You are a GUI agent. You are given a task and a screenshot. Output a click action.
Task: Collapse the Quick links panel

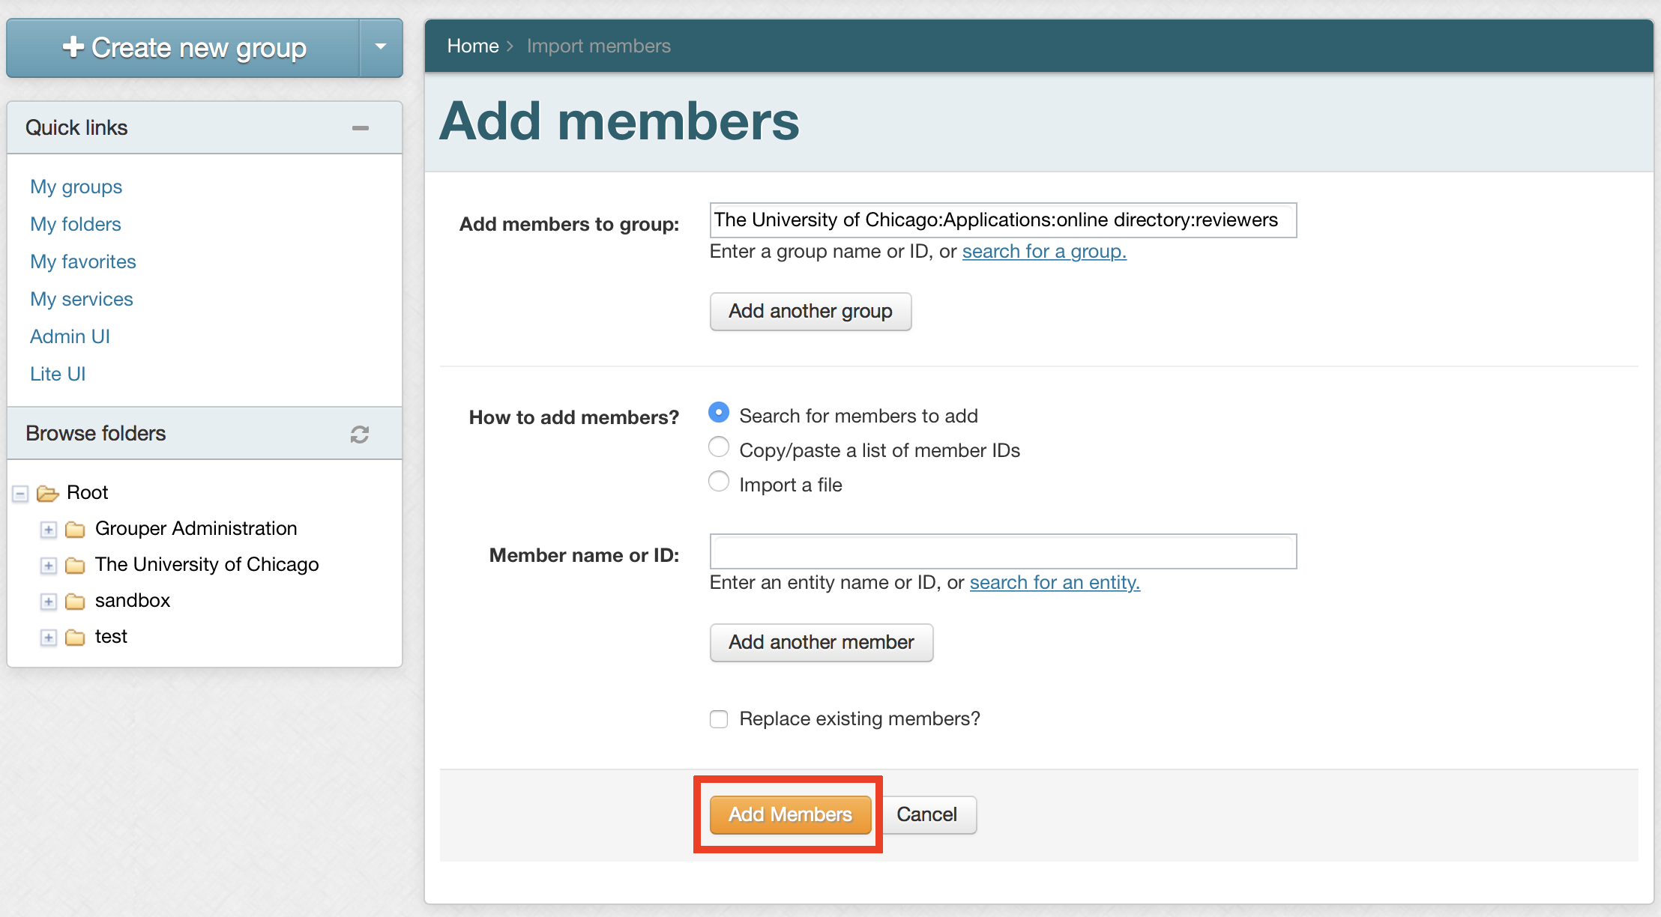(361, 127)
